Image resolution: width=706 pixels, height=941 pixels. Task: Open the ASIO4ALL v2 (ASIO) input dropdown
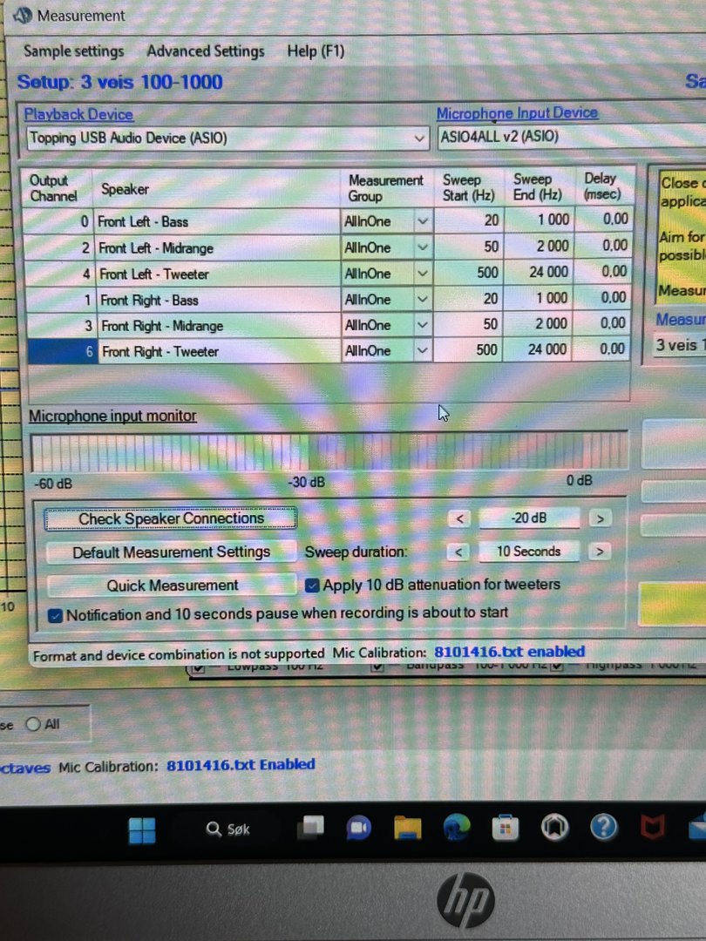(x=572, y=137)
